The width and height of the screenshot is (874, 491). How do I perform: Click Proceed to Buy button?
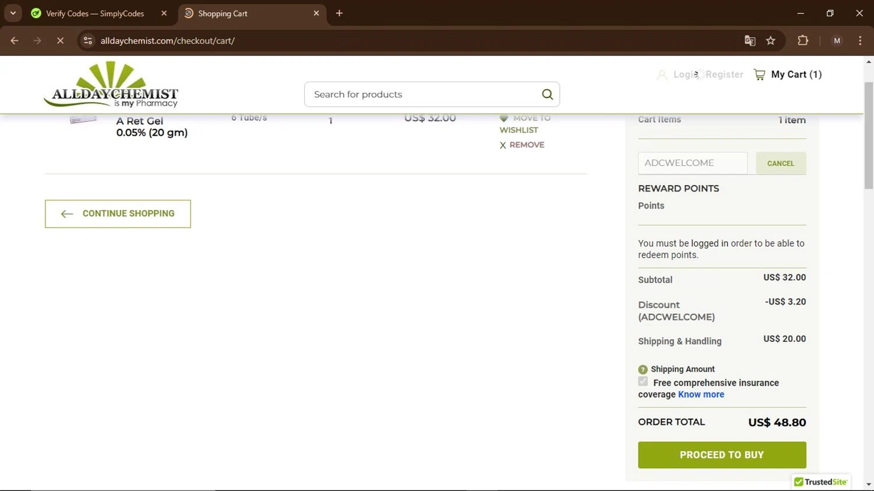(x=722, y=455)
